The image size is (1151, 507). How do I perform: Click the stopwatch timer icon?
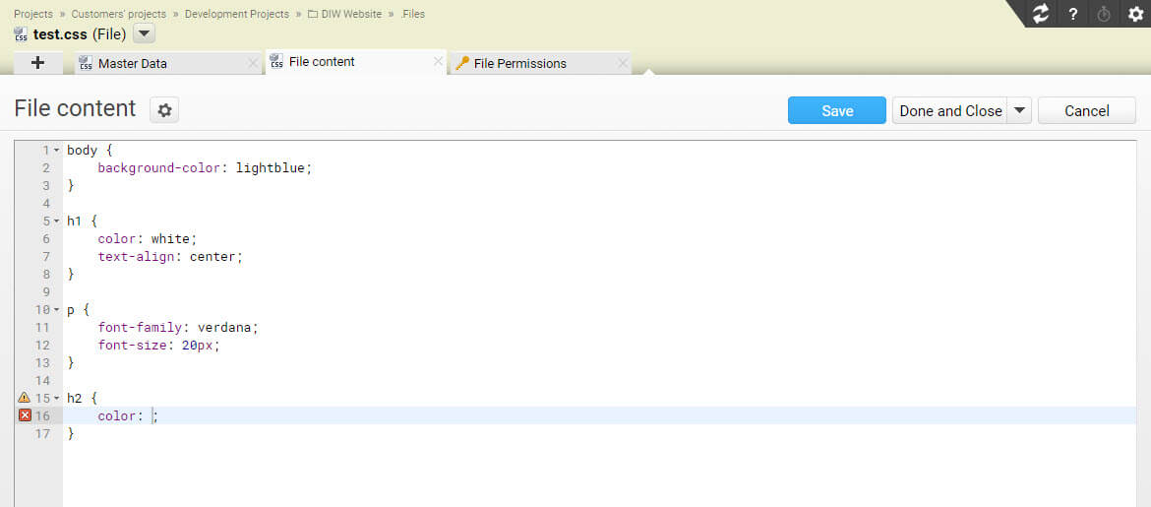tap(1103, 14)
